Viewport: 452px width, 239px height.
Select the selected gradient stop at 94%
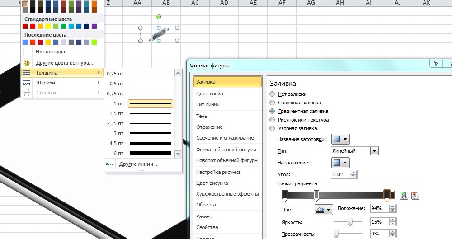387,196
